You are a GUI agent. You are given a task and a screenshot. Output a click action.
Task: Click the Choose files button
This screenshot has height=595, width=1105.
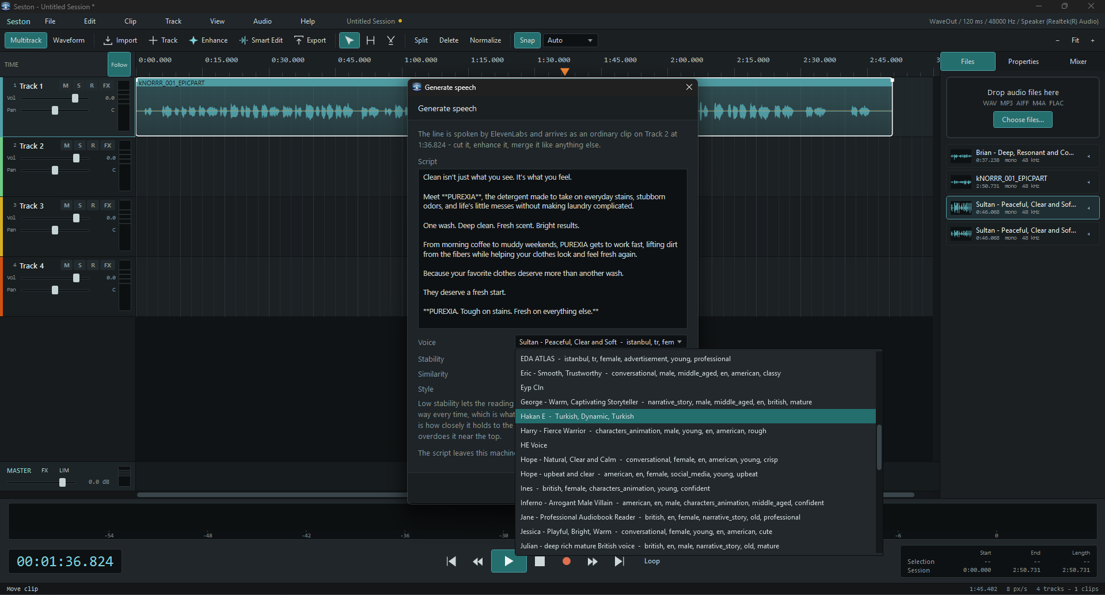click(1023, 120)
